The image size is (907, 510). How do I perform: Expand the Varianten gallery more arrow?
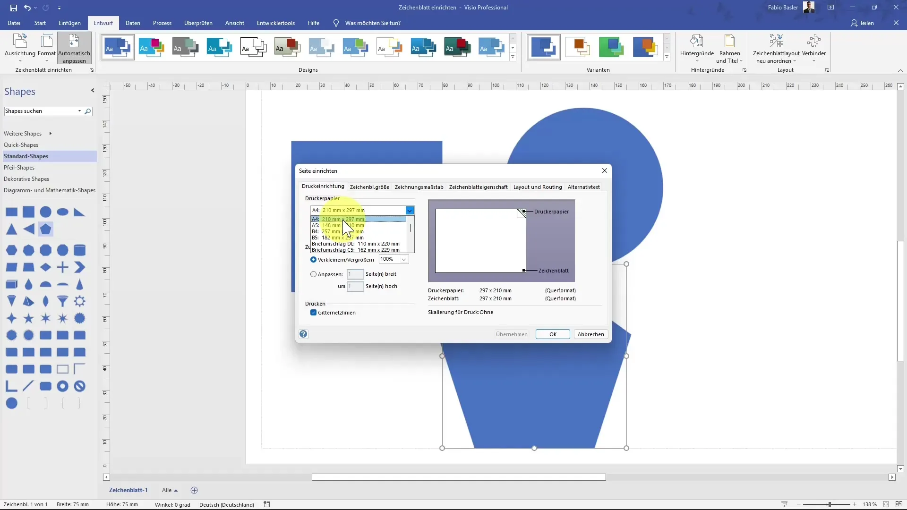(x=667, y=57)
